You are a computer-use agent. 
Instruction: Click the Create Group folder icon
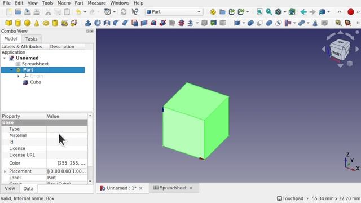[222, 12]
